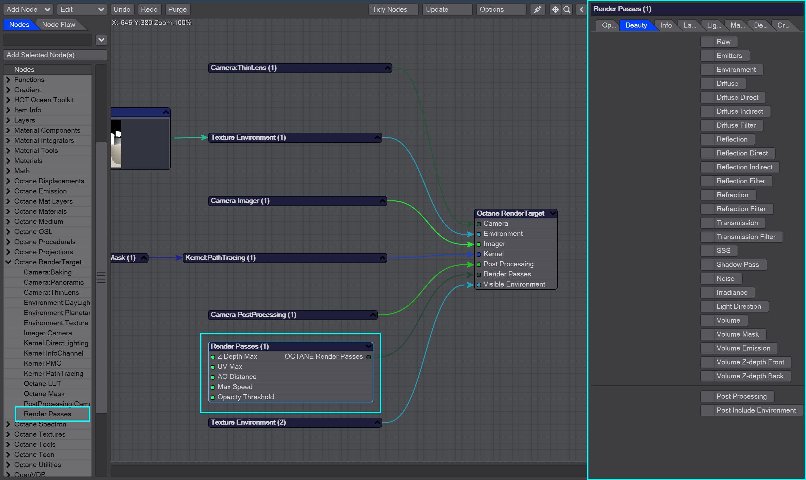The width and height of the screenshot is (806, 480).
Task: Click the left chevron panel collapse icon
Action: (x=581, y=9)
